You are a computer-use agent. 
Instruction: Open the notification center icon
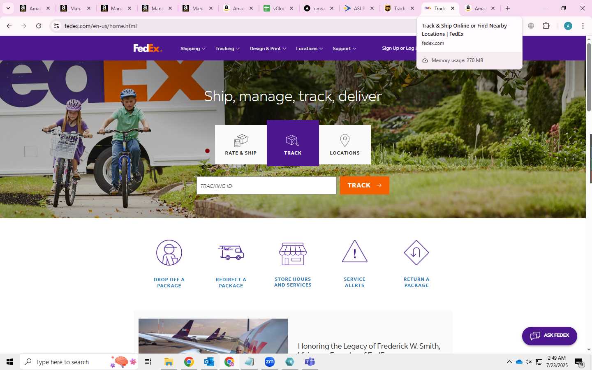(579, 362)
